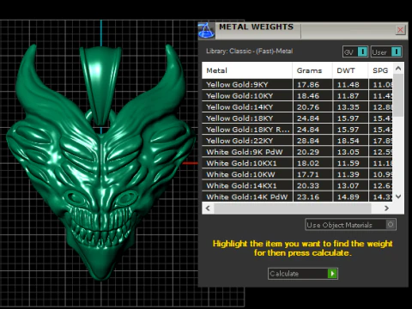Toggle the User library switch
Image resolution: width=412 pixels, height=309 pixels.
tap(386, 51)
